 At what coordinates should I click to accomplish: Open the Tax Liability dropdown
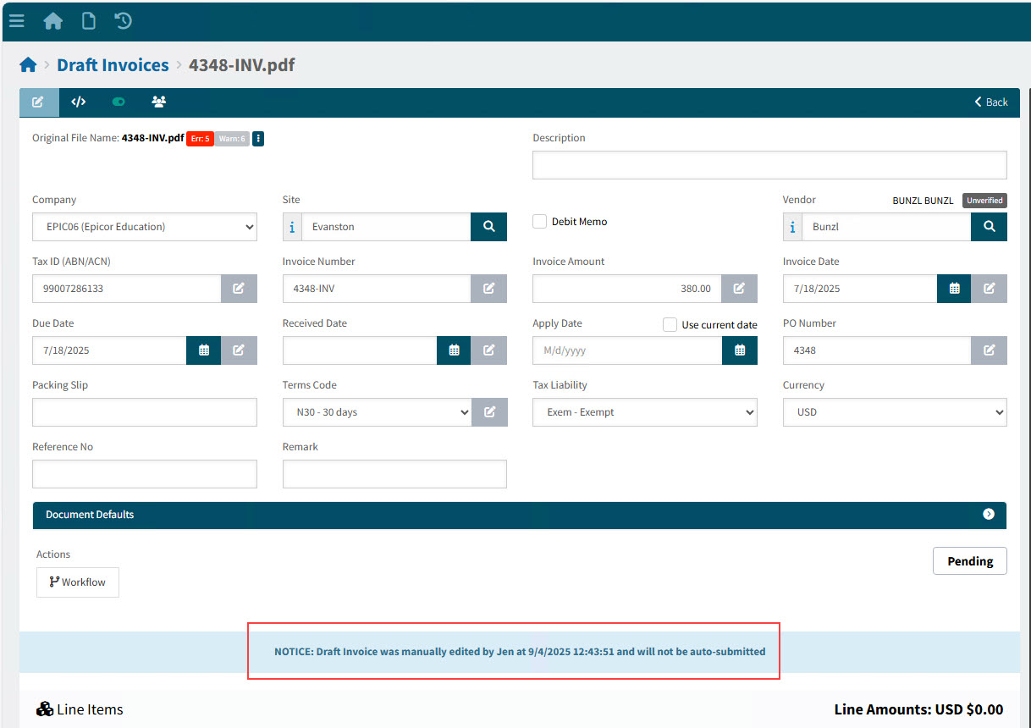644,412
